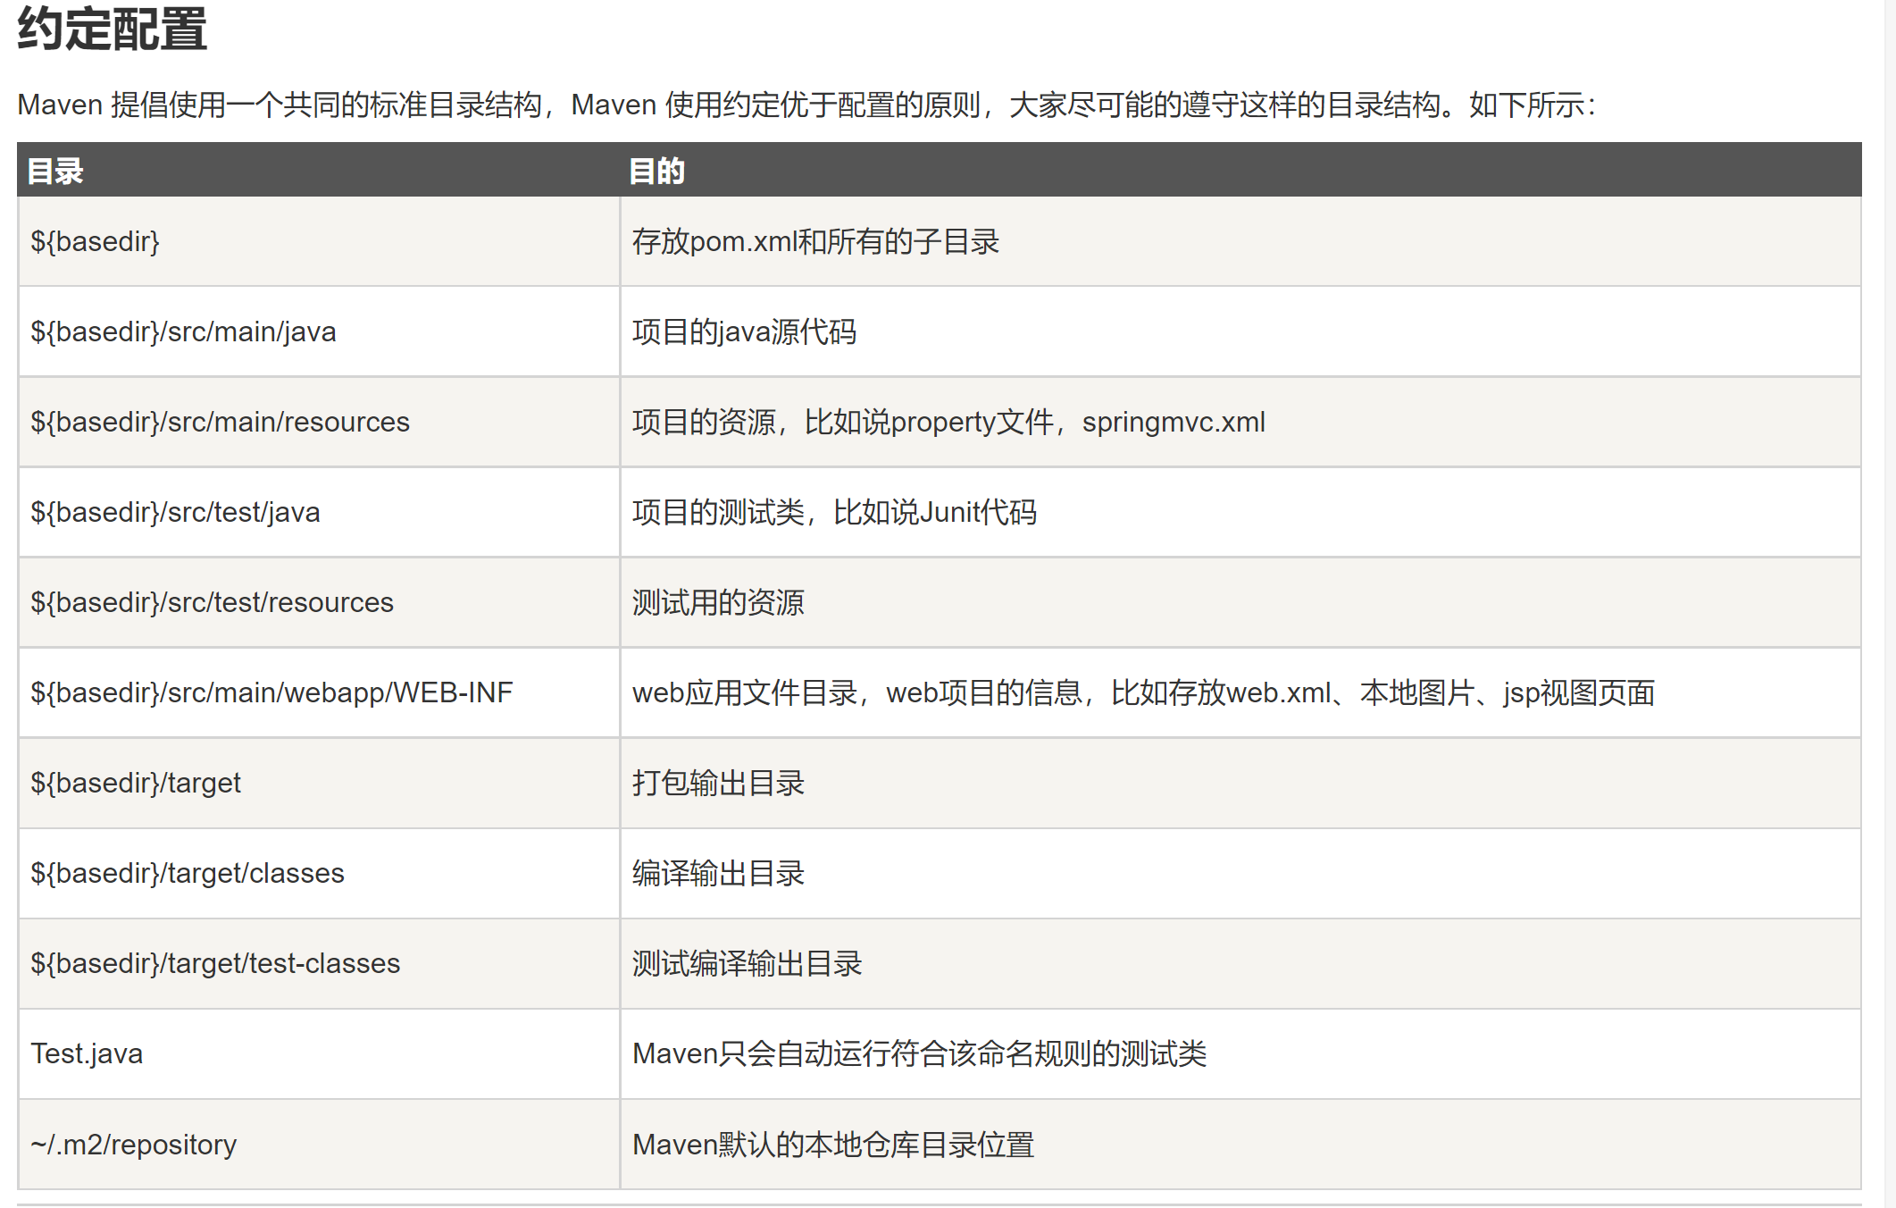Screen dimensions: 1896x1208
Task: Click the 目的 column header
Action: tap(656, 171)
